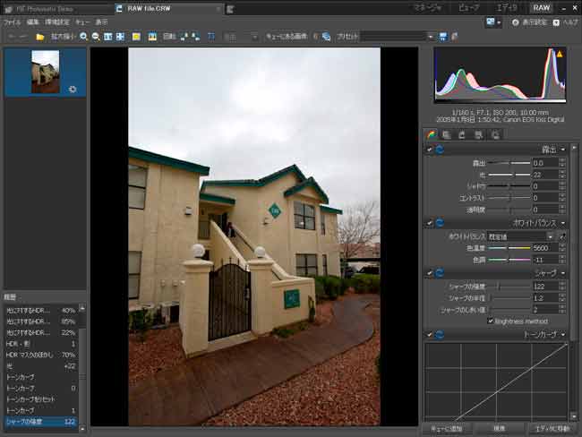
Task: Click the zoom out magnifier icon
Action: click(x=95, y=37)
